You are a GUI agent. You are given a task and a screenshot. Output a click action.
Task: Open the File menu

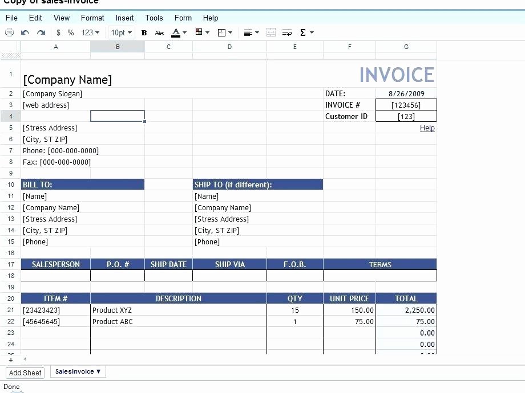12,18
